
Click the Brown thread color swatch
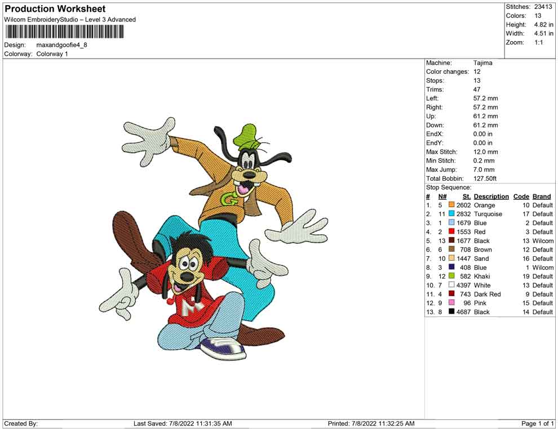(451, 249)
